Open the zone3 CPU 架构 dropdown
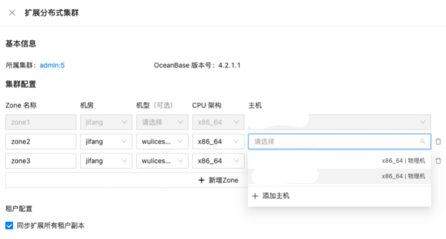The height and width of the screenshot is (239, 446). (218, 161)
